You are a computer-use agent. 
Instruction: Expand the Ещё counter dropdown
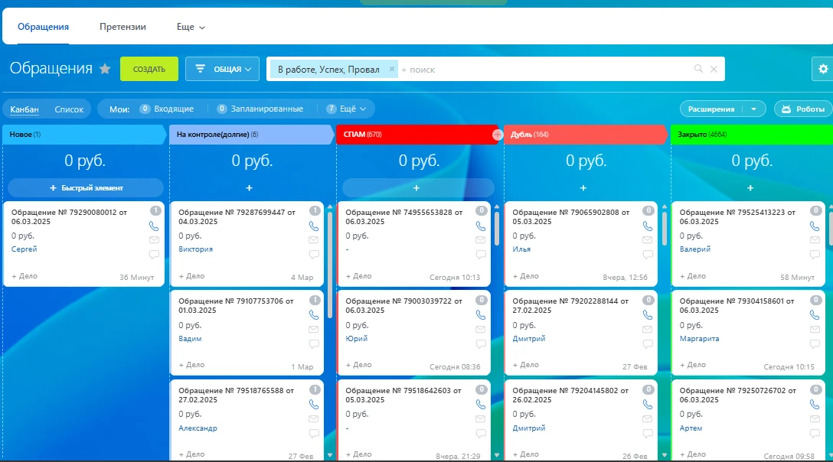pos(347,109)
